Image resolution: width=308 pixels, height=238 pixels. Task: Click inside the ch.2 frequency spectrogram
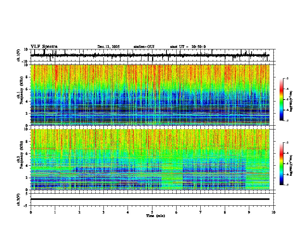click(x=150, y=159)
